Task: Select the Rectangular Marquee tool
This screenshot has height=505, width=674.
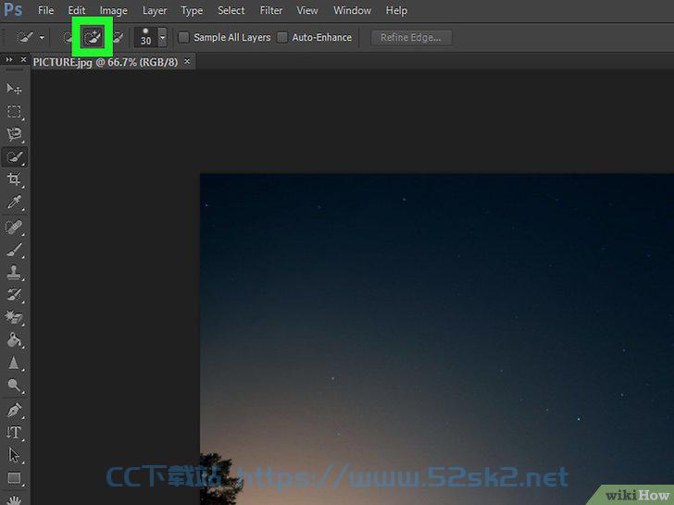Action: click(x=14, y=112)
